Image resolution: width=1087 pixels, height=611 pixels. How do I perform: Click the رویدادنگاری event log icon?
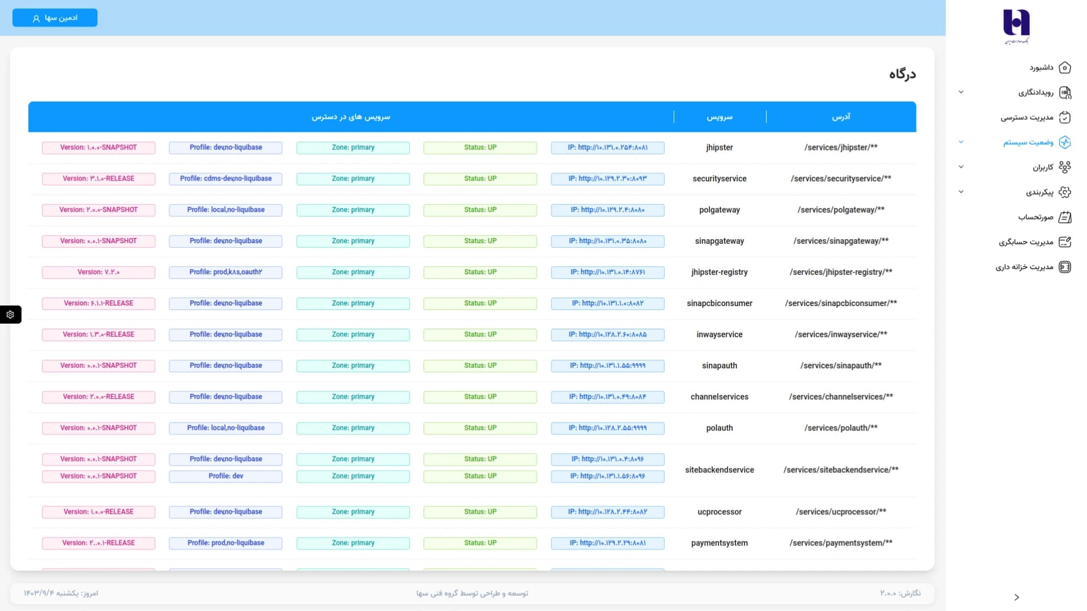coord(1064,93)
